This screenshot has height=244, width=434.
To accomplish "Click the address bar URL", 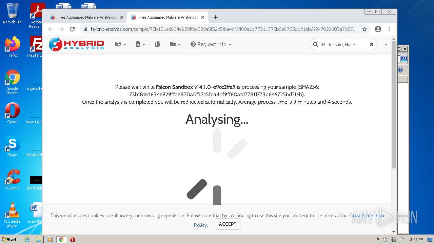I will 224,29.
